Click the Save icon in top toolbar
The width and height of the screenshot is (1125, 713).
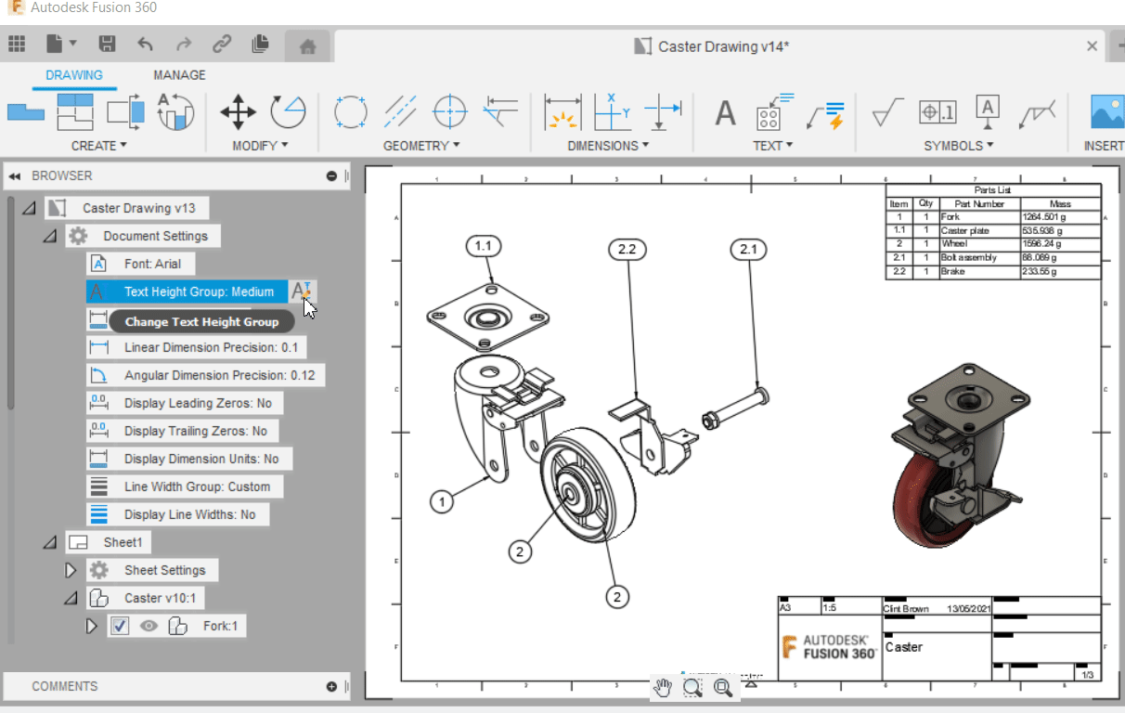pyautogui.click(x=108, y=45)
